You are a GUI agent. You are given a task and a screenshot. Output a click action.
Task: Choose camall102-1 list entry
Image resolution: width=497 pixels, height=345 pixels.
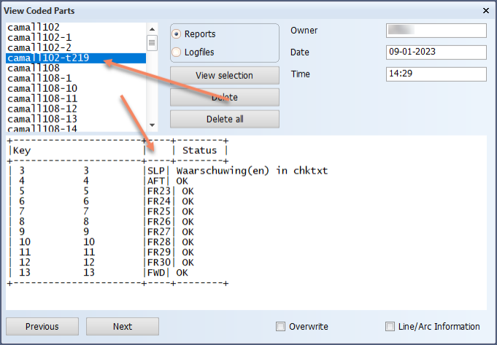(39, 37)
